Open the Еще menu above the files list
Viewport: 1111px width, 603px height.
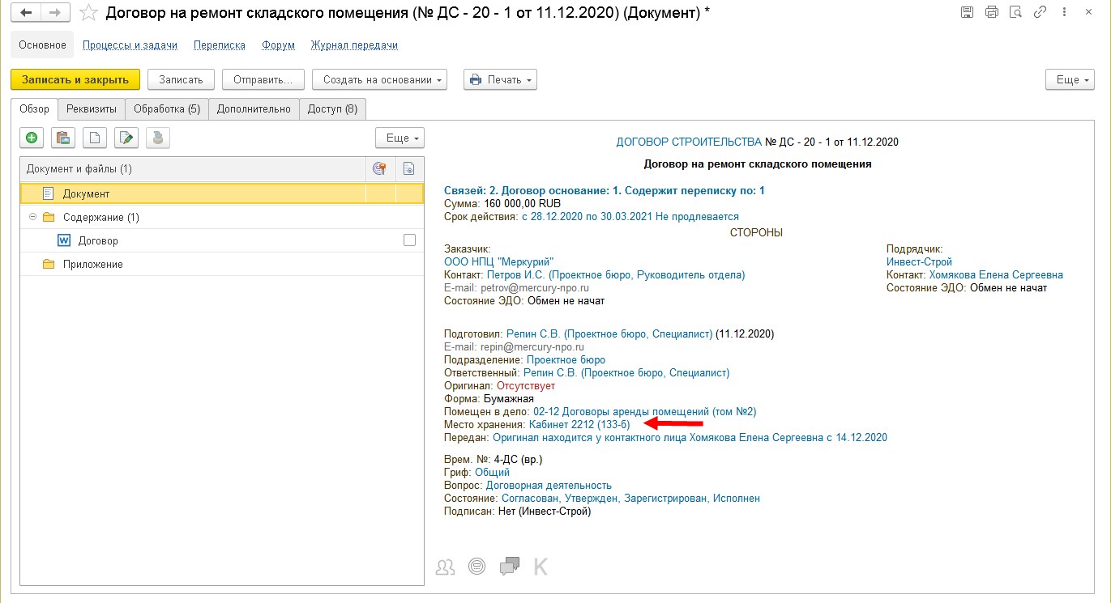pos(400,138)
